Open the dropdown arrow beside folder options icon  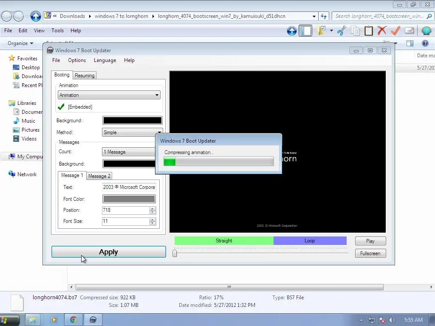[331, 31]
